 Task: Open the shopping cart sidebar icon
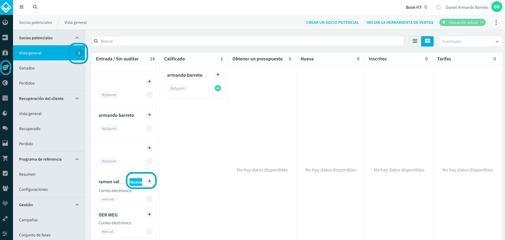pos(5,158)
